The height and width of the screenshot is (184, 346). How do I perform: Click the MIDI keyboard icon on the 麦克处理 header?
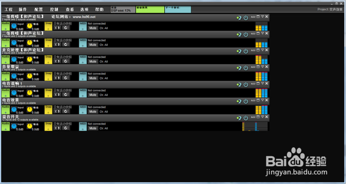pyautogui.click(x=253, y=50)
